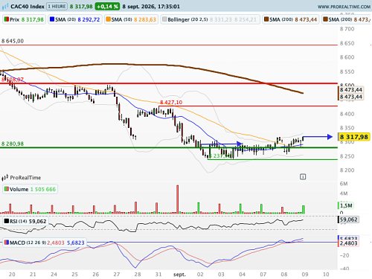Open the 1 HEURE timeframe selector
The height and width of the screenshot is (279, 372).
[x=57, y=7]
